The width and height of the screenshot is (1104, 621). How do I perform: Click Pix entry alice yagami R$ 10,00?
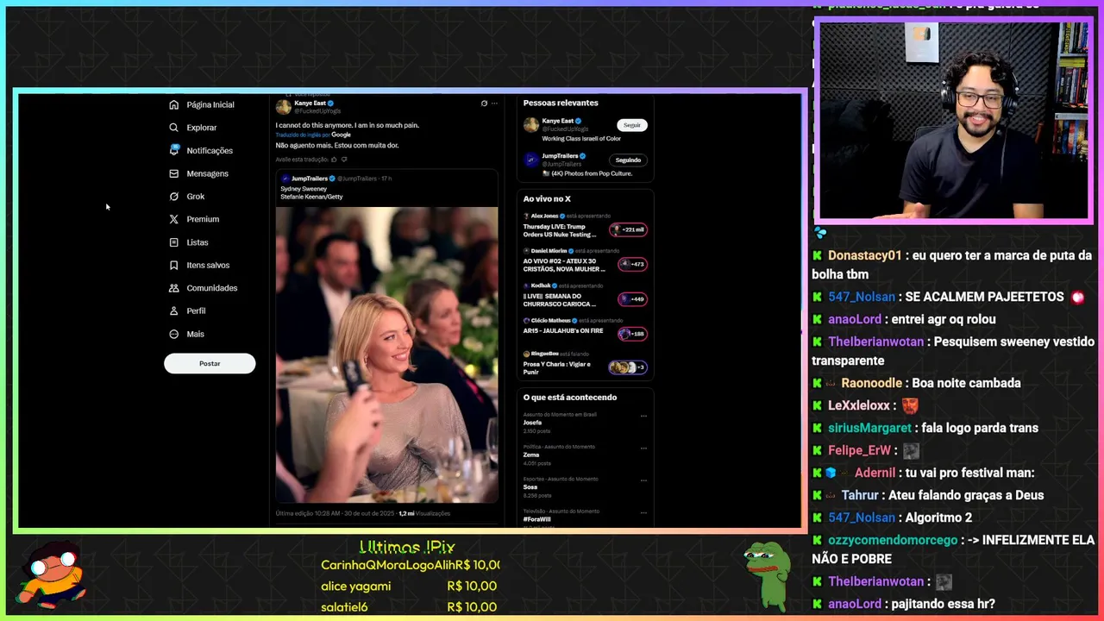click(x=410, y=586)
